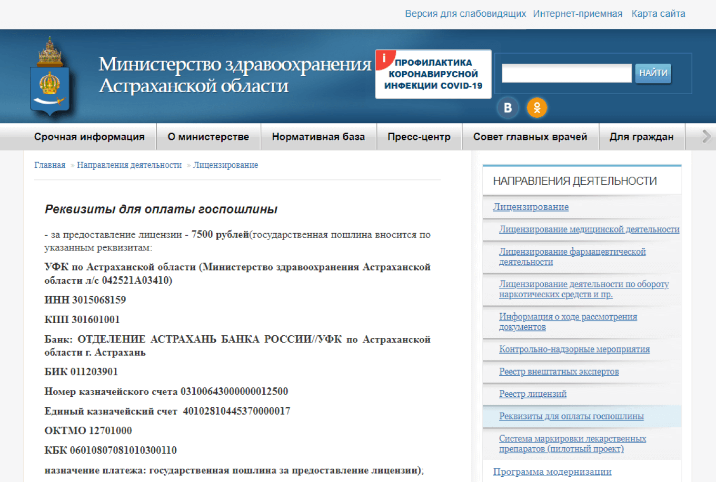
Task: Open licensing of narcotic drugs circulation link
Action: point(584,289)
